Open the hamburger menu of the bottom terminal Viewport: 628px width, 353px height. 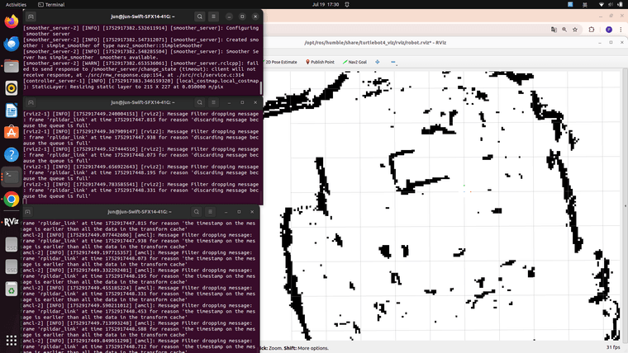point(210,212)
